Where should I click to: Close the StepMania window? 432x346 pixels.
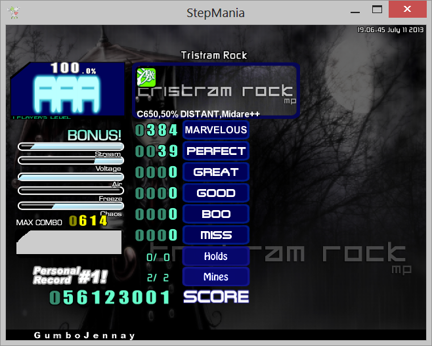pos(408,9)
